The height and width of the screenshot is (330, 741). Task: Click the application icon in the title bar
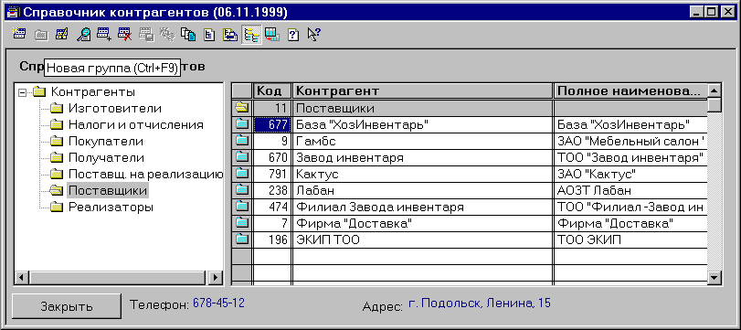point(14,11)
